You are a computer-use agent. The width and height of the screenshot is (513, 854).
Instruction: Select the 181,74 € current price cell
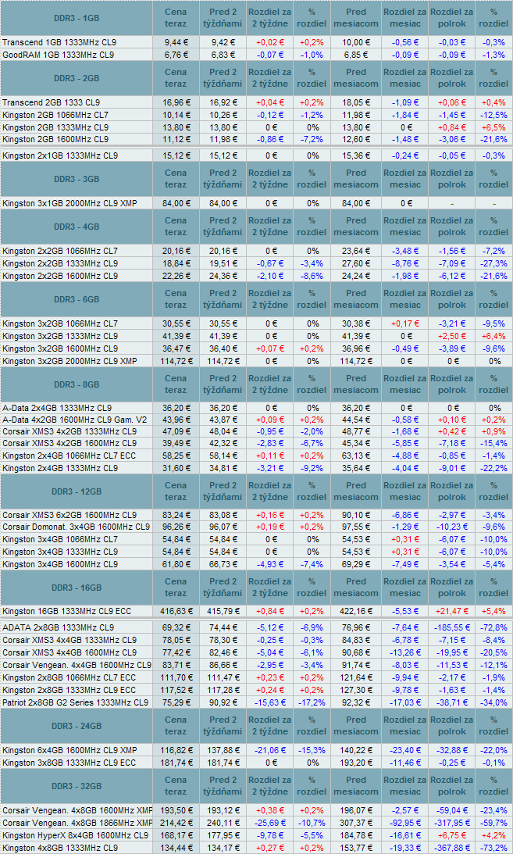pyautogui.click(x=176, y=763)
